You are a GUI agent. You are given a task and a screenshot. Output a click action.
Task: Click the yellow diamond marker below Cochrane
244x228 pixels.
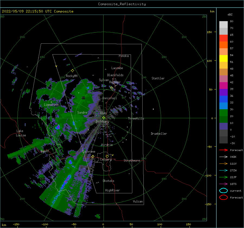(93, 156)
